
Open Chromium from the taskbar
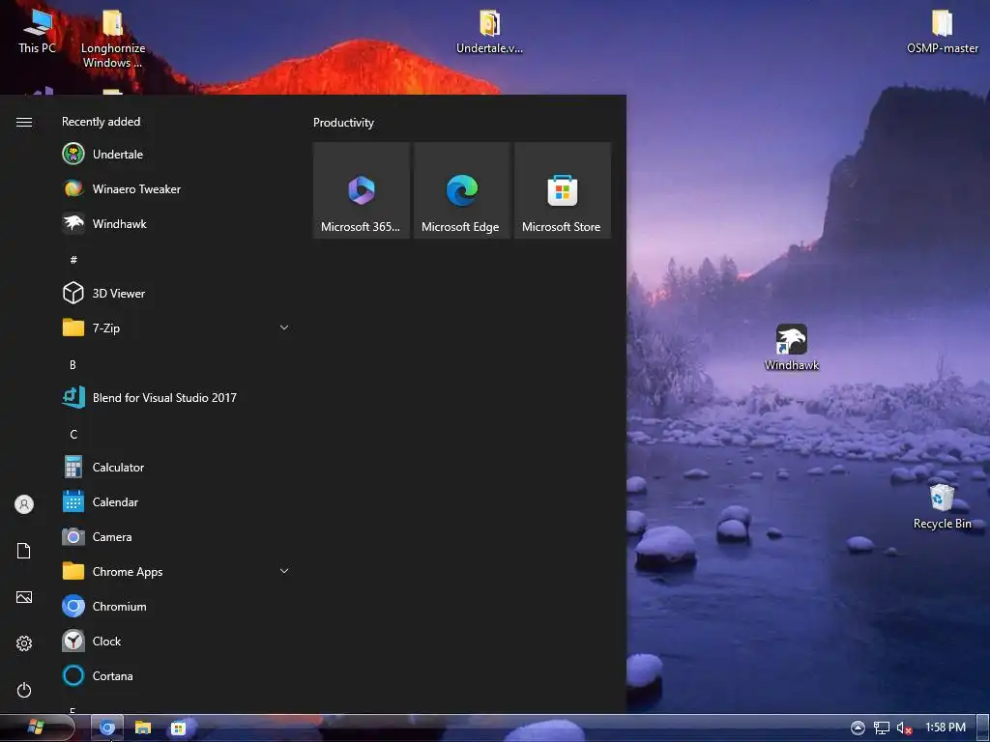tap(107, 728)
